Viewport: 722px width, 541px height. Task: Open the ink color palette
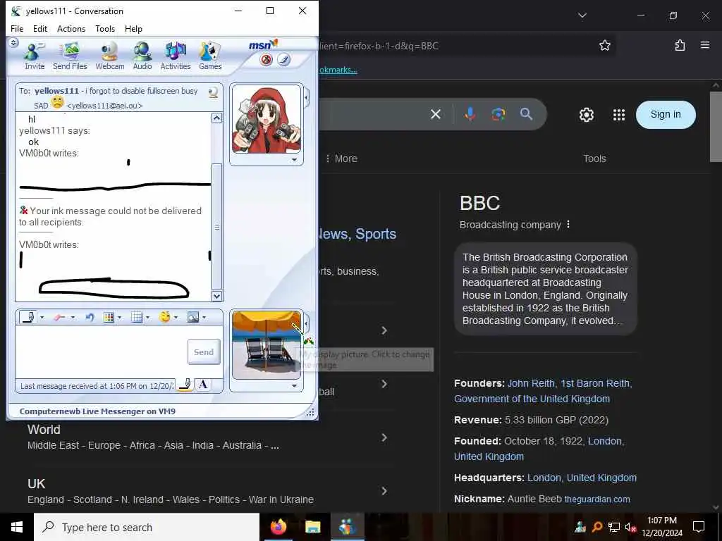(x=109, y=318)
